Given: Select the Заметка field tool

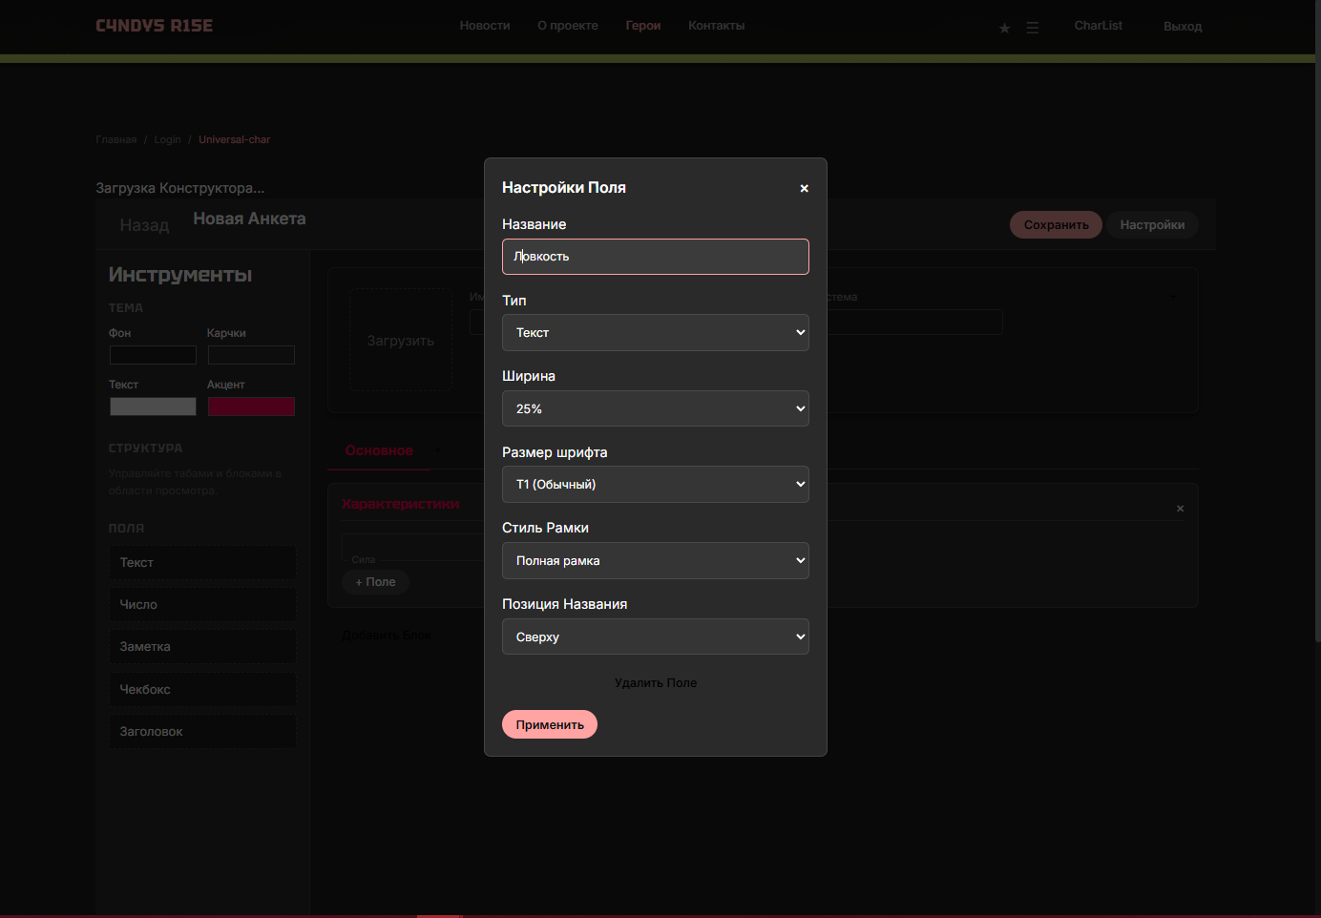Looking at the screenshot, I should [x=202, y=647].
